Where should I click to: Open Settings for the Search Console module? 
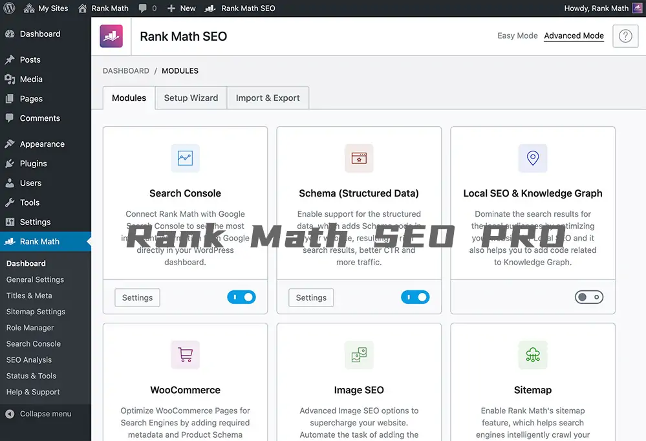click(x=137, y=297)
